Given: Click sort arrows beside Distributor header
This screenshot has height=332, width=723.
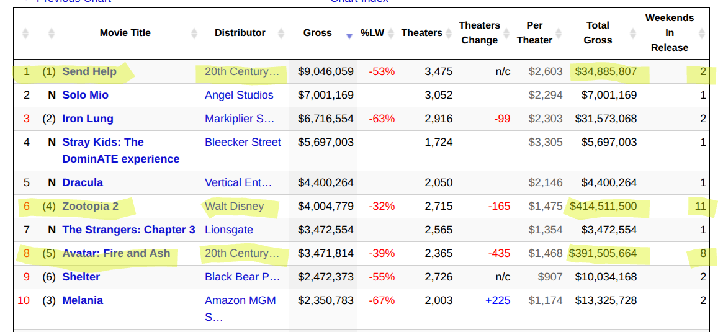Looking at the screenshot, I should pyautogui.click(x=281, y=34).
